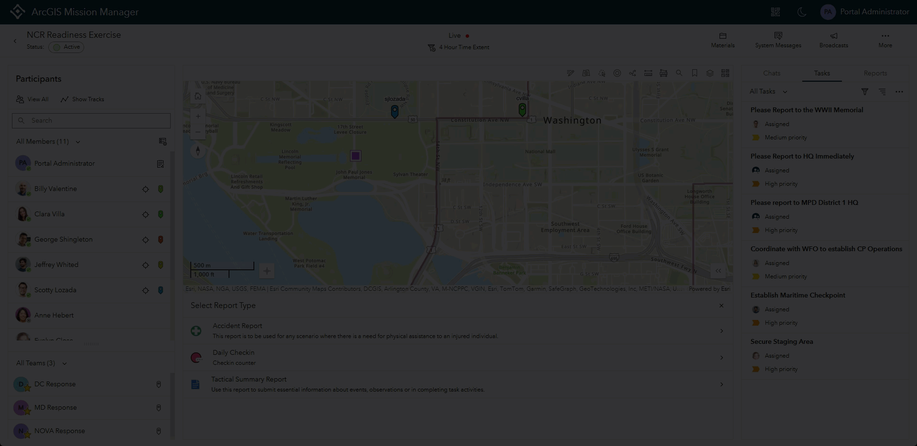Click the View All participants link
917x446 pixels.
(x=32, y=99)
